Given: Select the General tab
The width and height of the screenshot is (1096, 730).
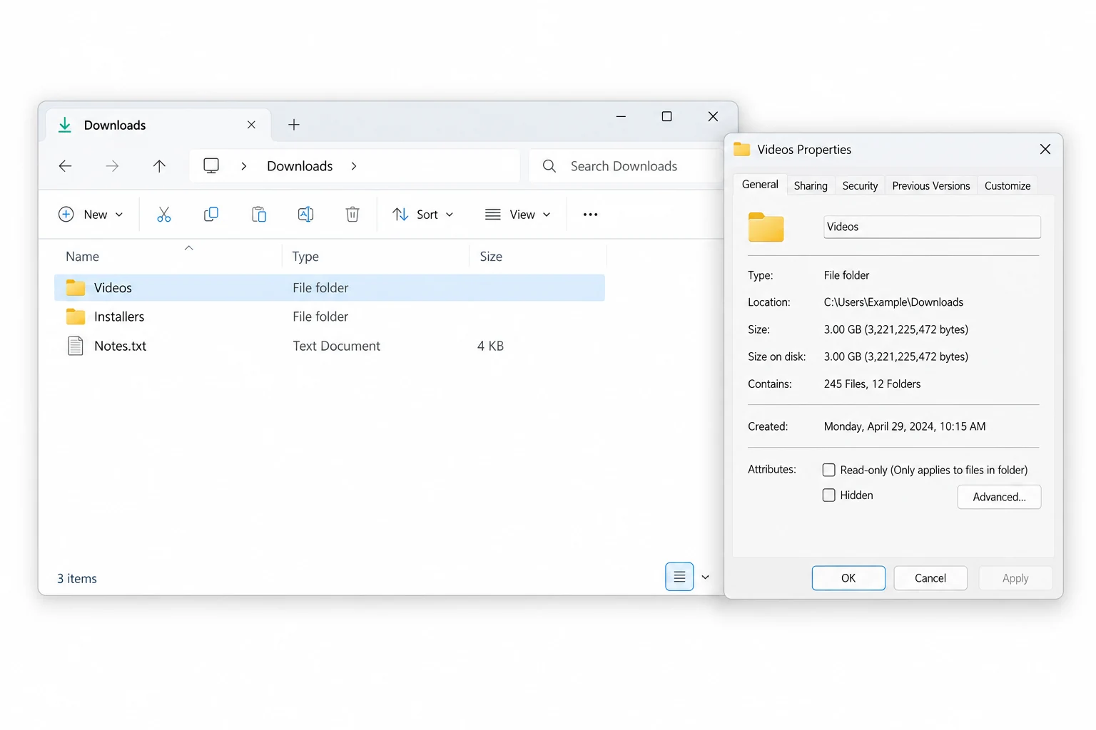Looking at the screenshot, I should coord(760,185).
